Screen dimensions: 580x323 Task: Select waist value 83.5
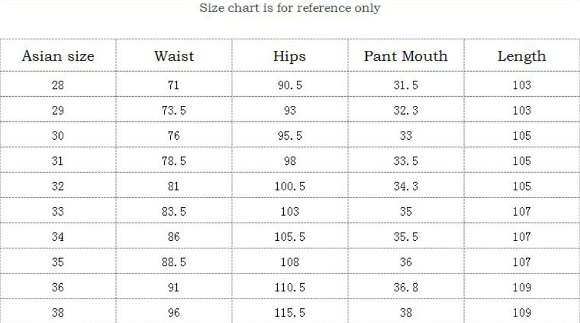174,211
